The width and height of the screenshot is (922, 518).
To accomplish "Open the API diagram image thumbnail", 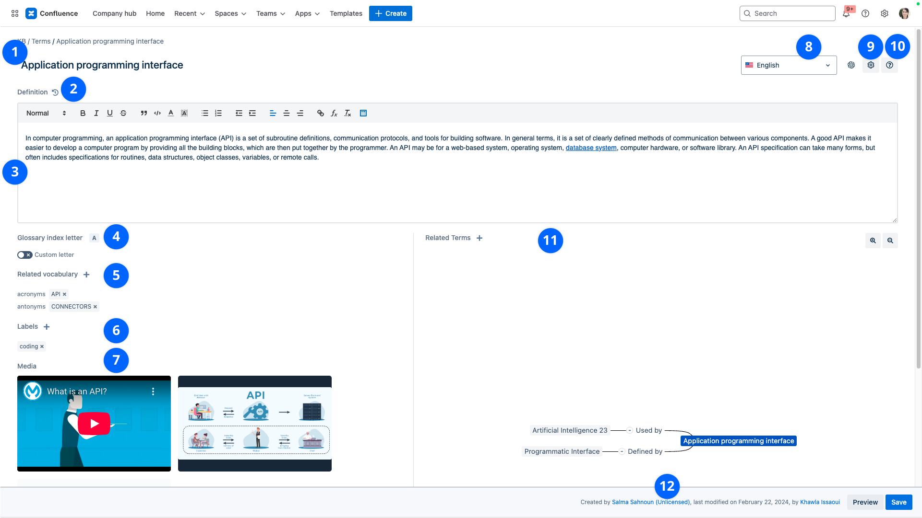I will pyautogui.click(x=255, y=424).
